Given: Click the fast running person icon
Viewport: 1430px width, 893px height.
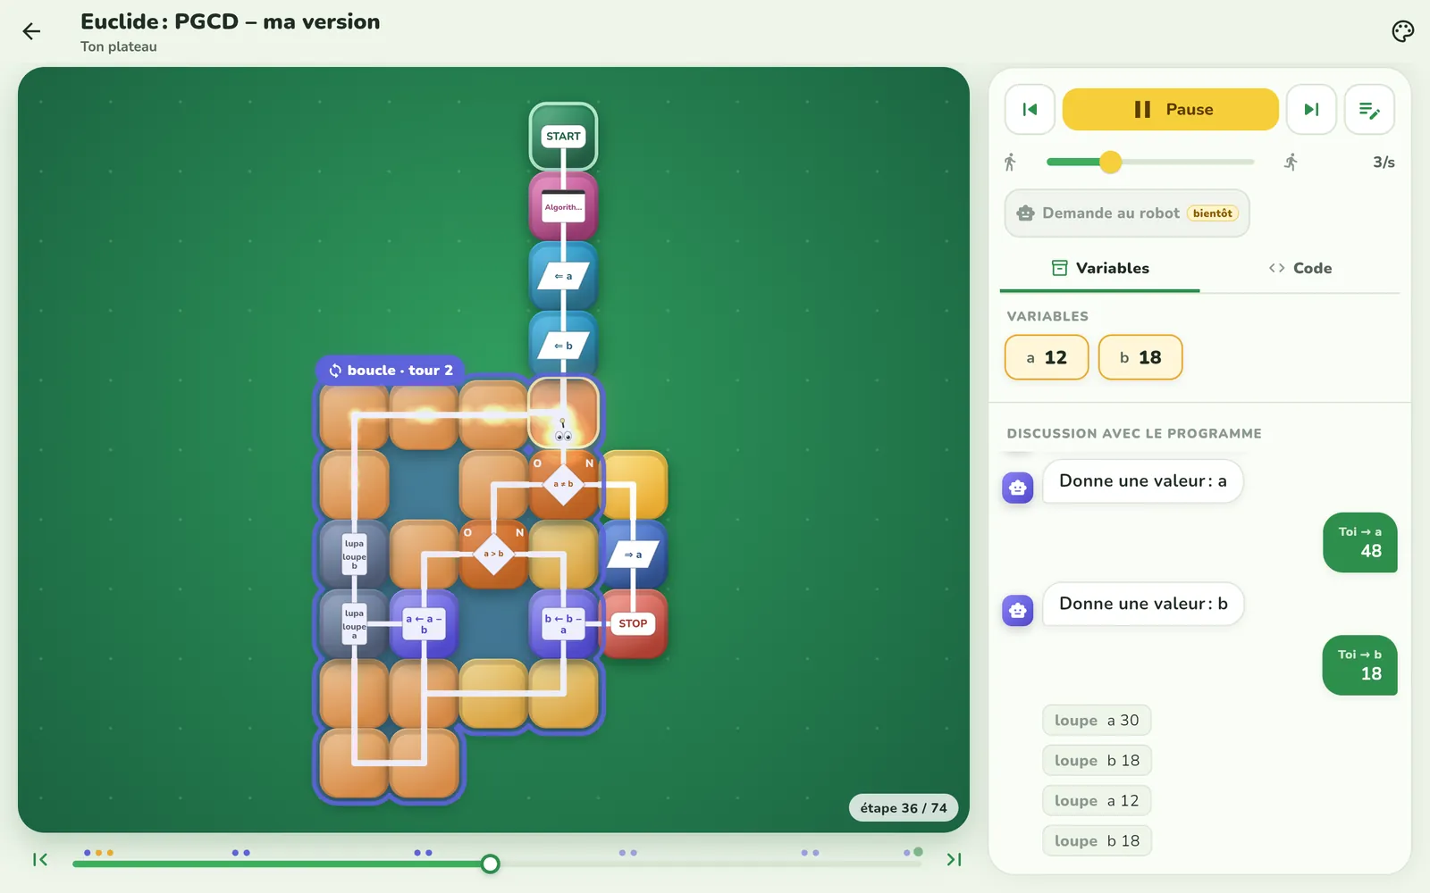Looking at the screenshot, I should pyautogui.click(x=1291, y=163).
